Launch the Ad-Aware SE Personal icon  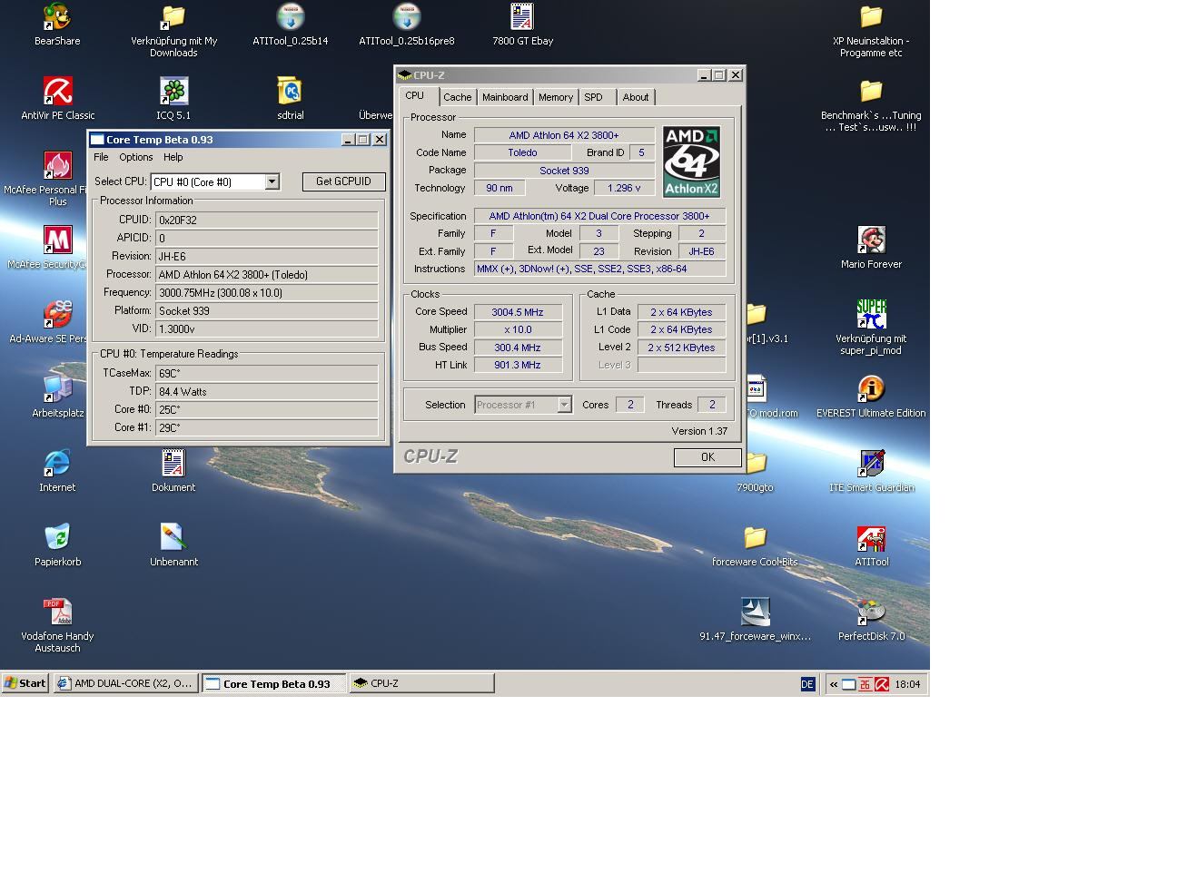point(57,314)
